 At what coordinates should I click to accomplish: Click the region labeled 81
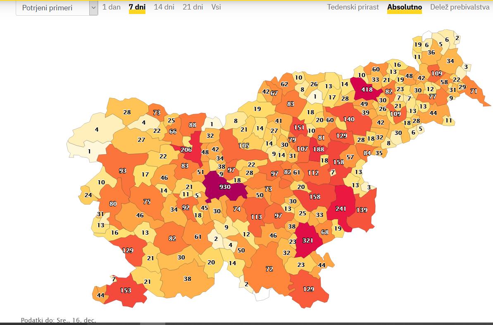click(x=321, y=138)
